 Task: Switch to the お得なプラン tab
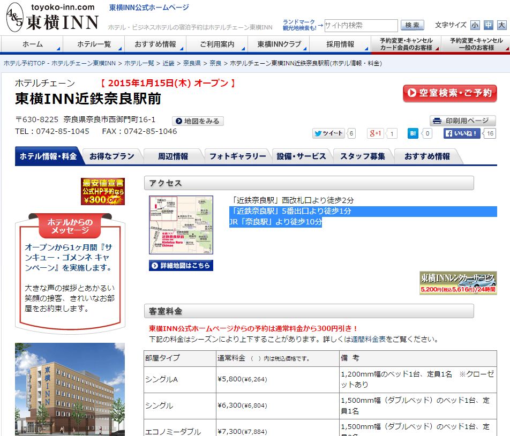click(112, 156)
